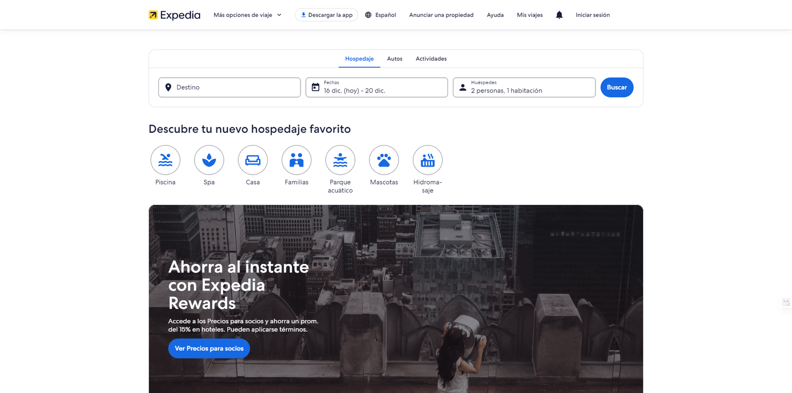Expand Más opciones de viaje menu
The height and width of the screenshot is (393, 792).
(x=247, y=15)
